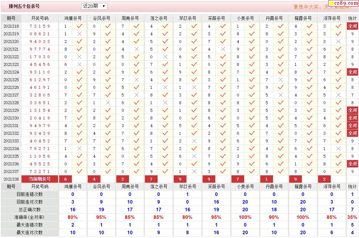Click current kill number 9 under 芣苡杀号
This screenshot has width=359, height=238.
coord(180,179)
